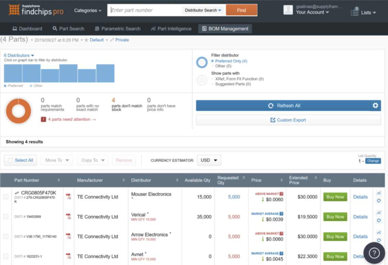Image resolution: width=388 pixels, height=265 pixels.
Task: Sort by Distributor column
Action: 177,180
